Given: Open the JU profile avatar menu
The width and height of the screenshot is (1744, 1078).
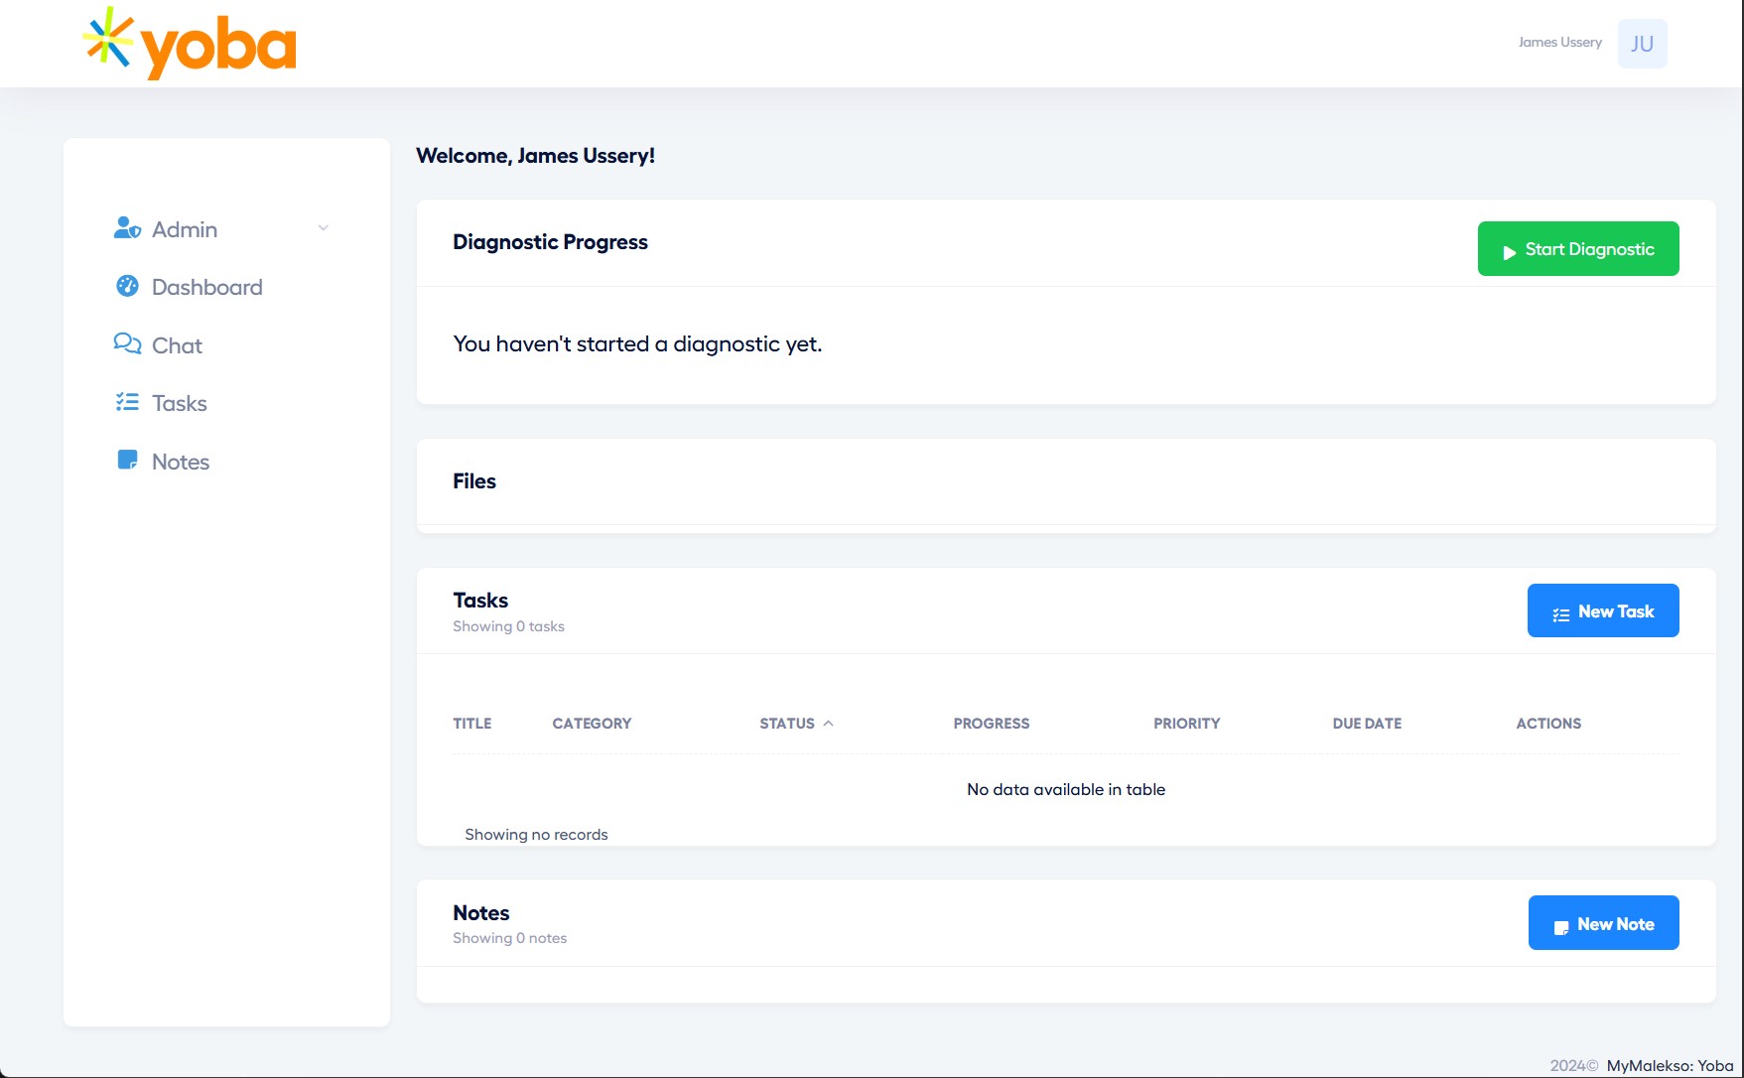Looking at the screenshot, I should [x=1642, y=43].
